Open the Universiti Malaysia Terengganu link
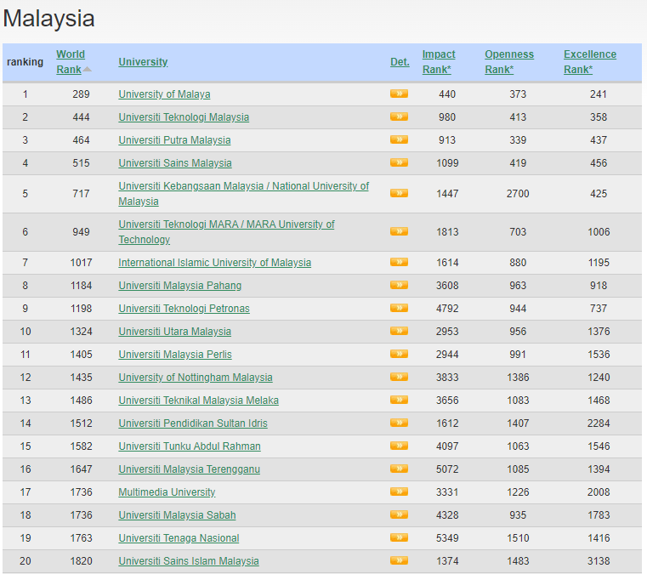The width and height of the screenshot is (647, 574). coord(190,469)
